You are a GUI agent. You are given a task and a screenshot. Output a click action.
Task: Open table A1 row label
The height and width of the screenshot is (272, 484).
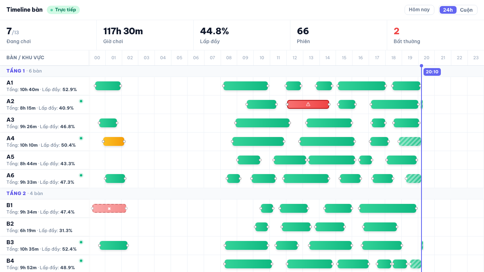[44, 86]
